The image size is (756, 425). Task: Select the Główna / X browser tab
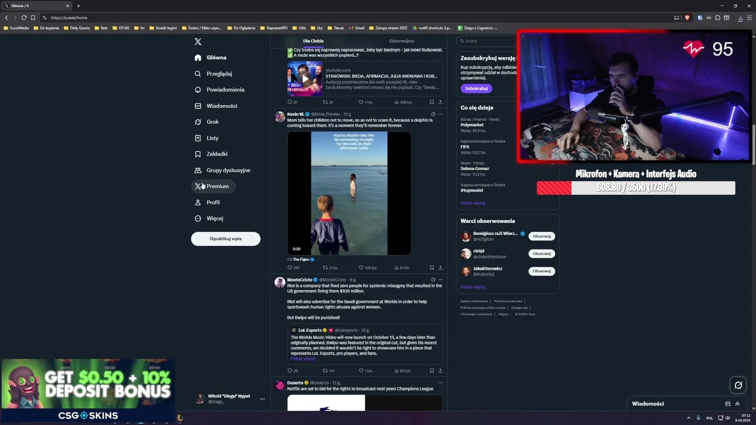[x=37, y=6]
